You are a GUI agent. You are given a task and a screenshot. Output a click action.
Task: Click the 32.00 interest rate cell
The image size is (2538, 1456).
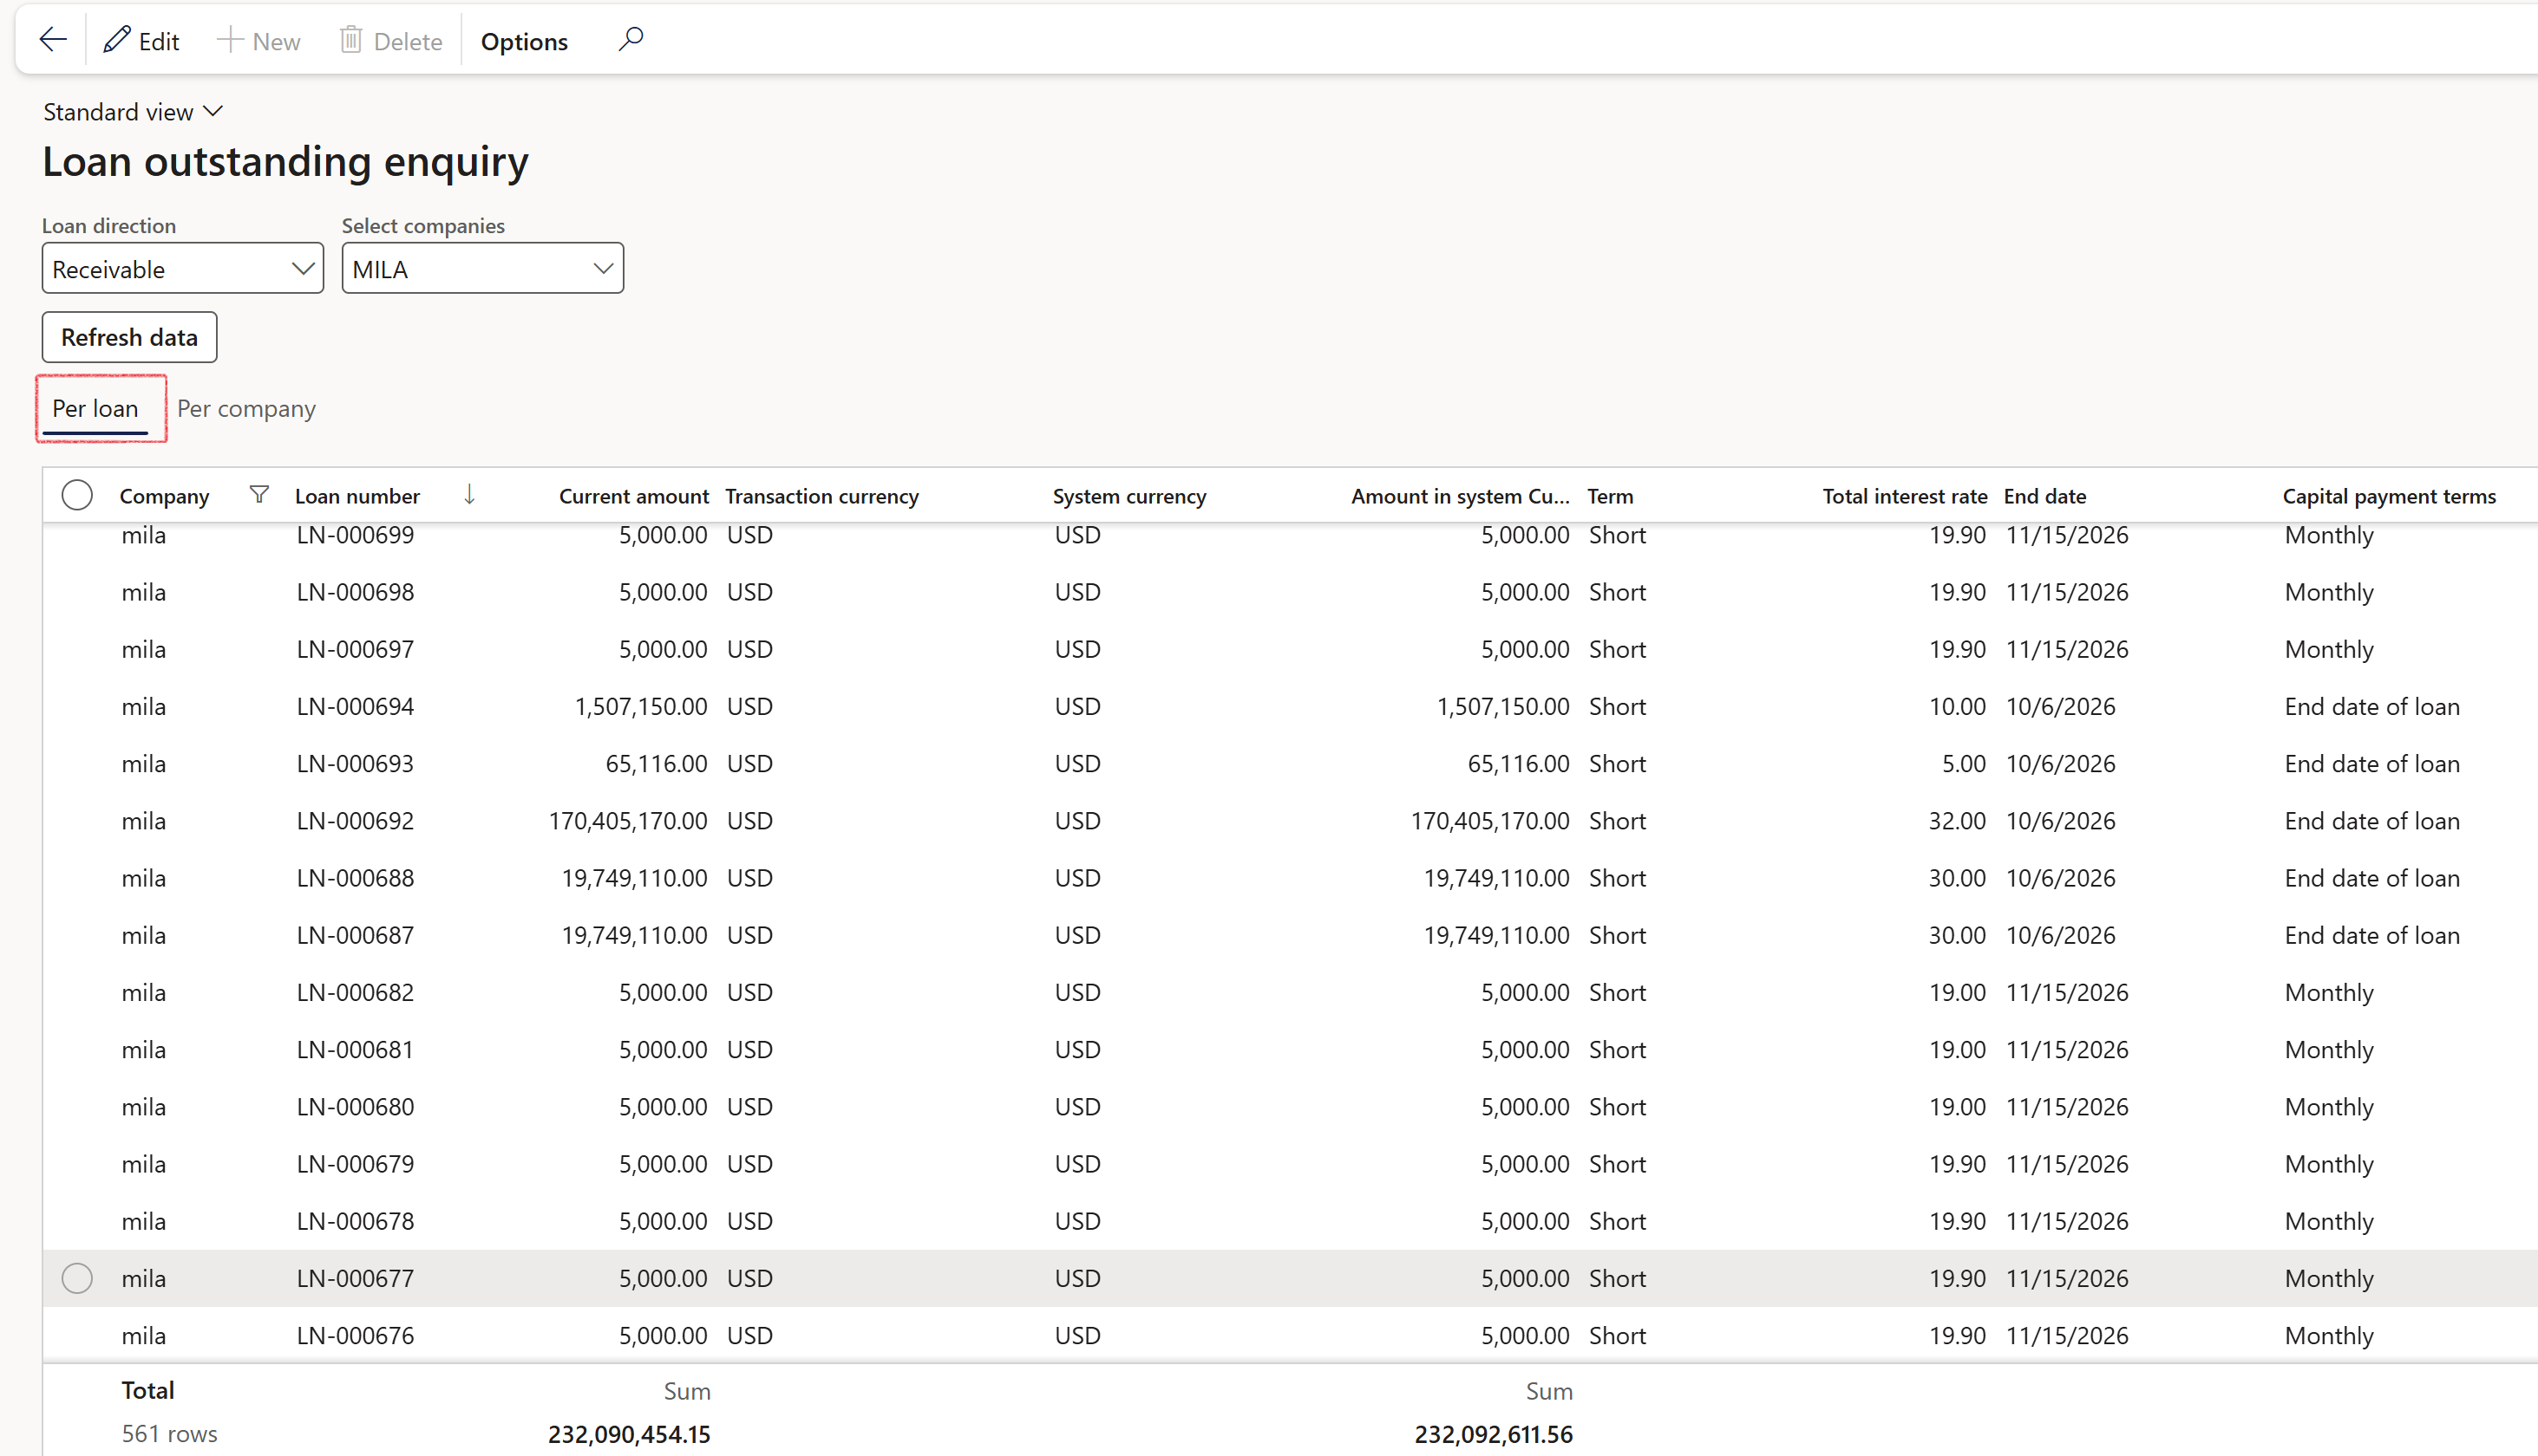(x=1957, y=820)
